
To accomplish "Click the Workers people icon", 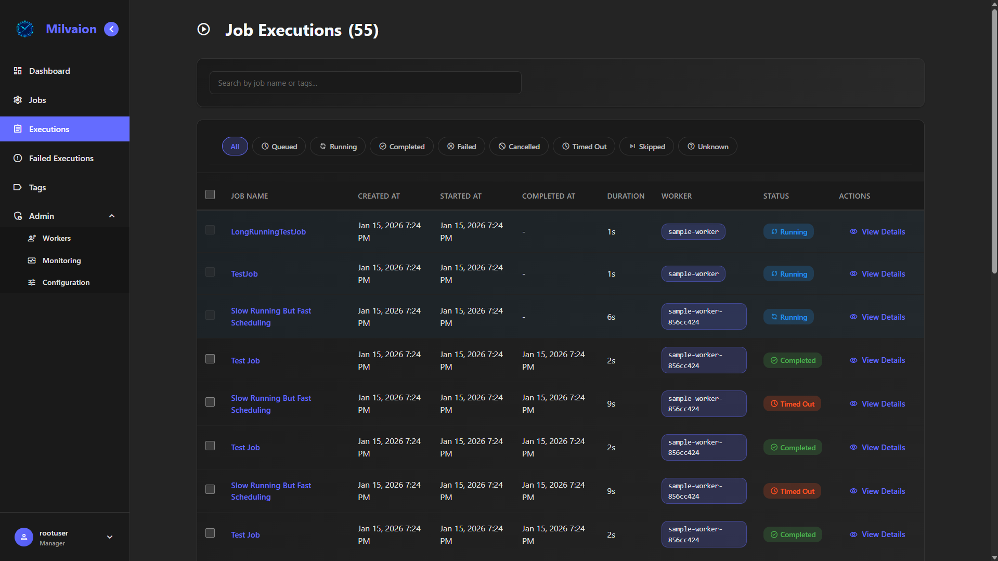I will pos(32,238).
